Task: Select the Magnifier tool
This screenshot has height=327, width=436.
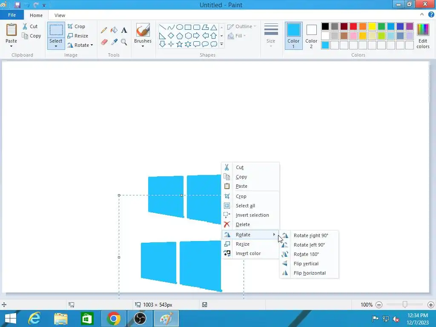Action: click(124, 42)
